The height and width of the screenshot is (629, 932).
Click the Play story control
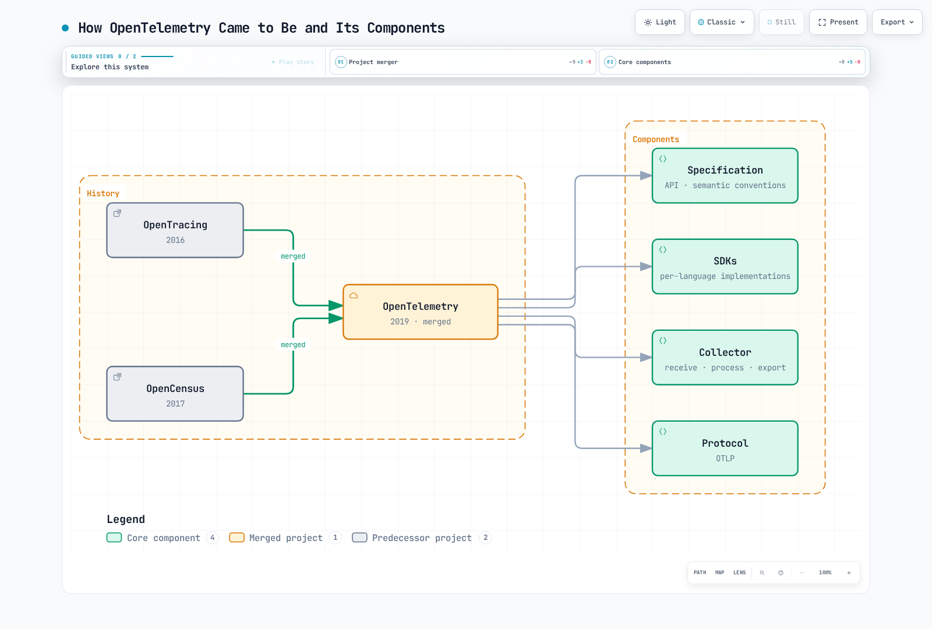(x=292, y=62)
